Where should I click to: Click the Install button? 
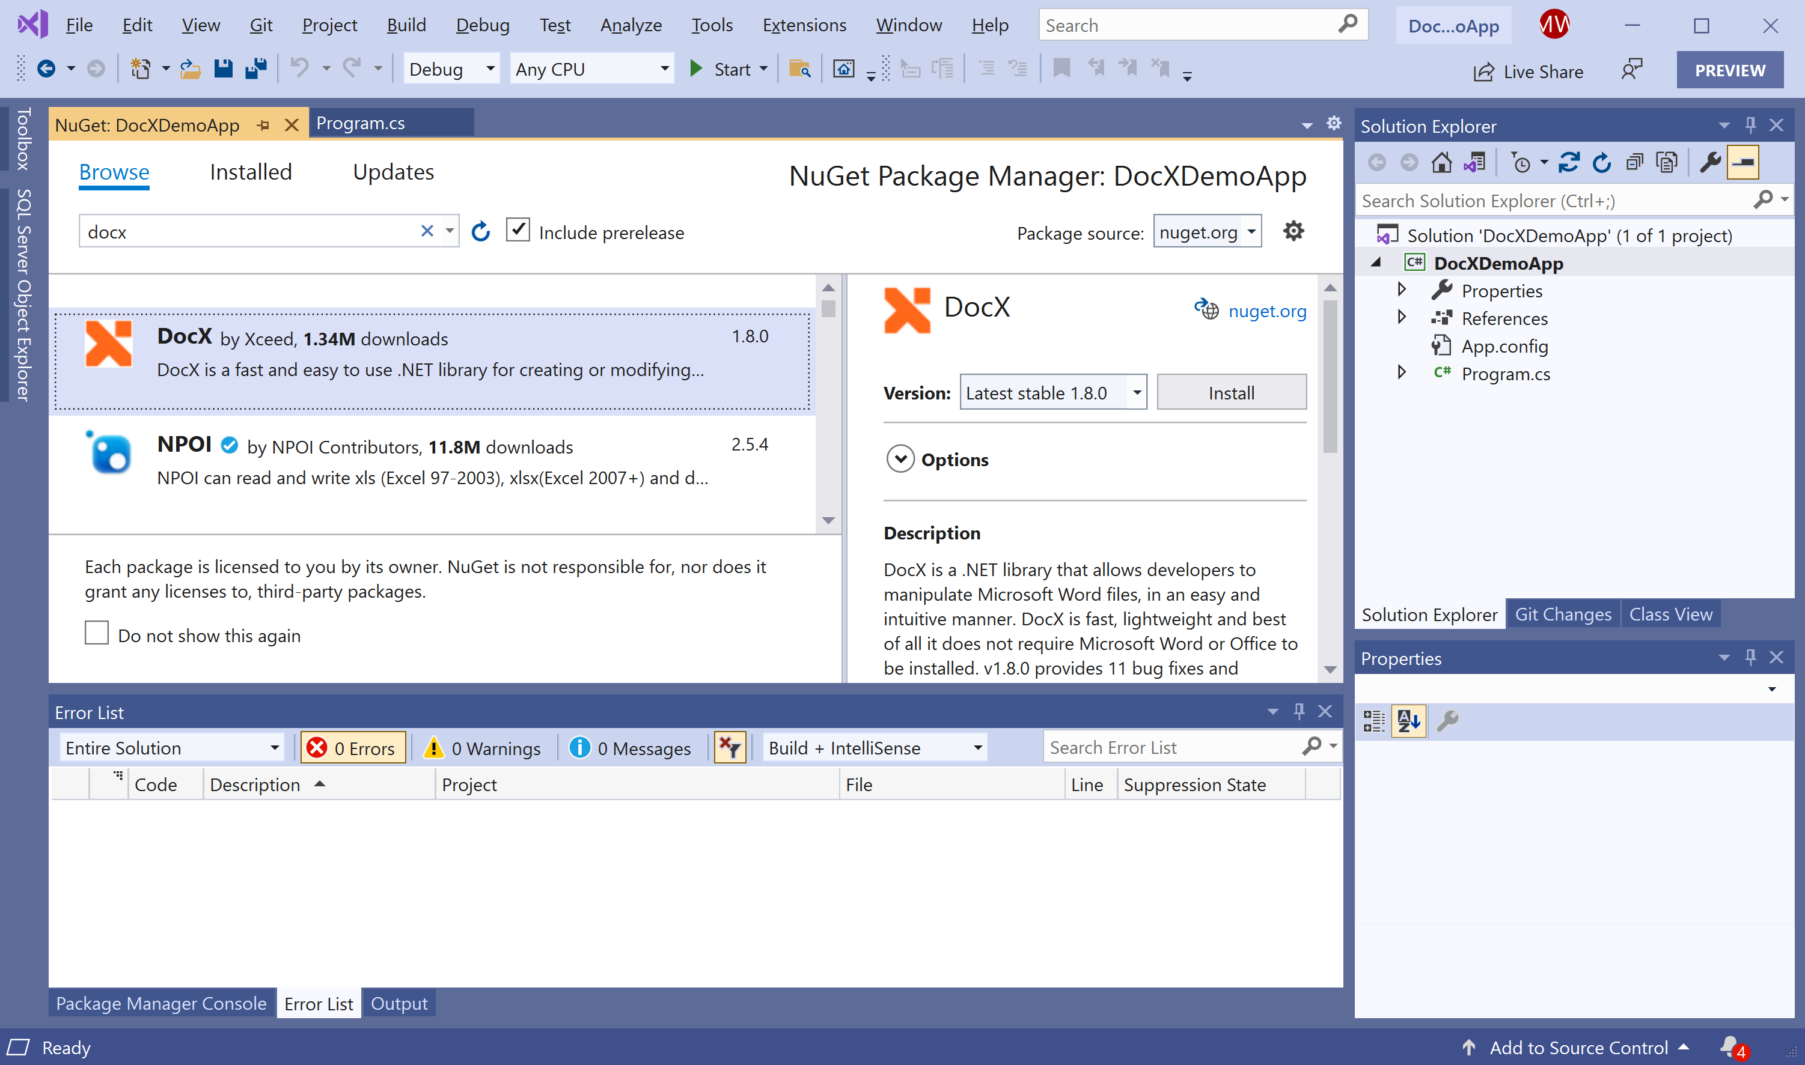[x=1230, y=393]
